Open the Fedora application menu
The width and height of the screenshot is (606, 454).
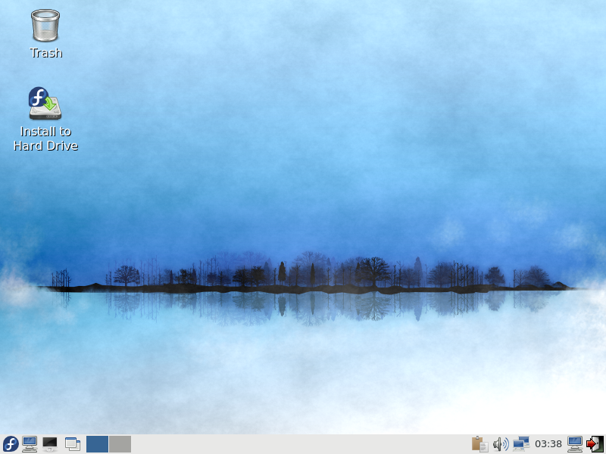(x=11, y=444)
